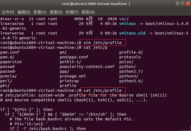Click the '4096' size in var row
This screenshot has width=191, height=131.
coord(79,19)
